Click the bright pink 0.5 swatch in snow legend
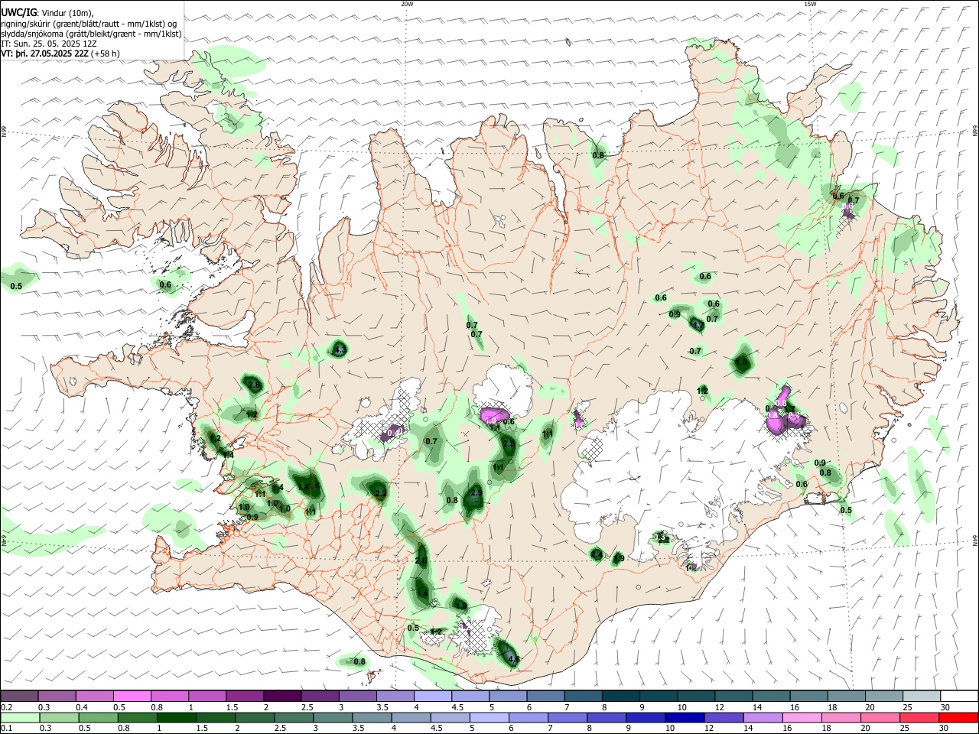The height and width of the screenshot is (734, 979). tap(132, 696)
